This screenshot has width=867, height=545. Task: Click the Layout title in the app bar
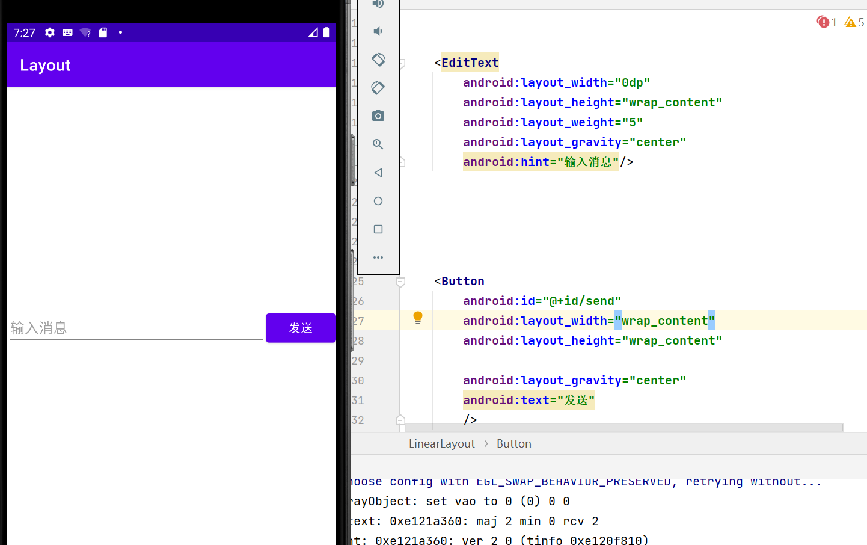click(x=45, y=65)
